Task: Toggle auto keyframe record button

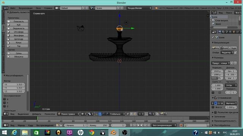Action: pos(181,125)
